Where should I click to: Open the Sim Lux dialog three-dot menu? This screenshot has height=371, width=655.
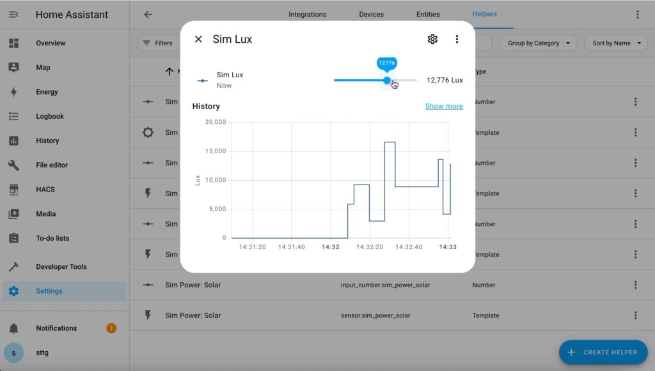tap(457, 39)
